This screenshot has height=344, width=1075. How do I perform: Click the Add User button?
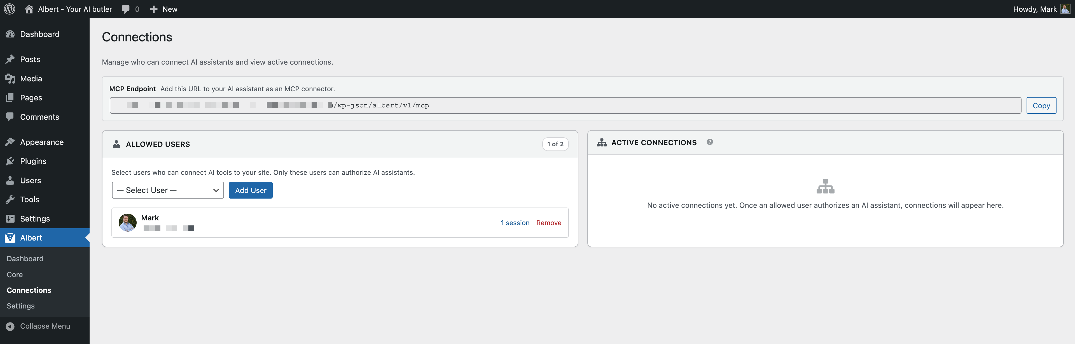click(250, 190)
